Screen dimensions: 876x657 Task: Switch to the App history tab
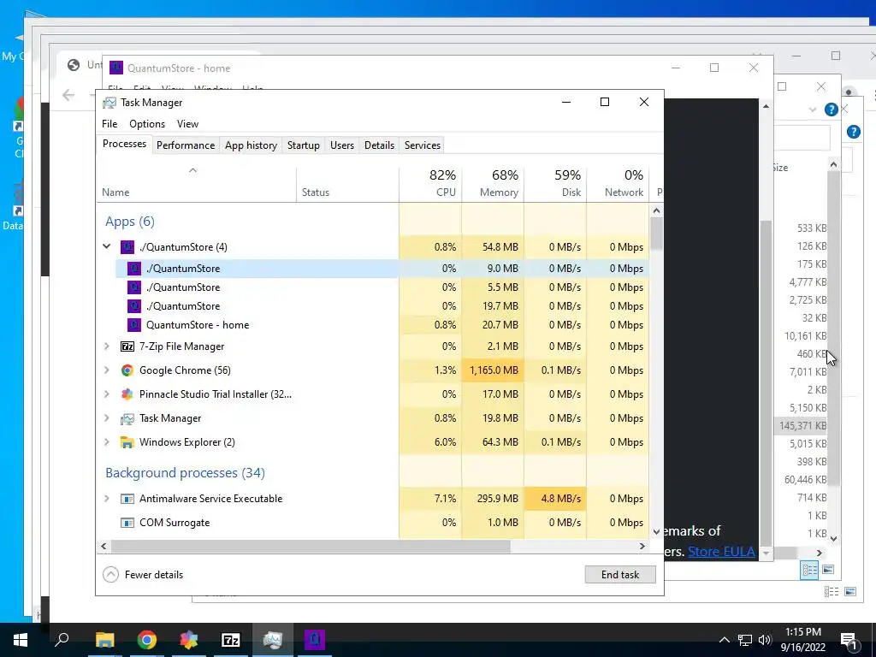251,145
